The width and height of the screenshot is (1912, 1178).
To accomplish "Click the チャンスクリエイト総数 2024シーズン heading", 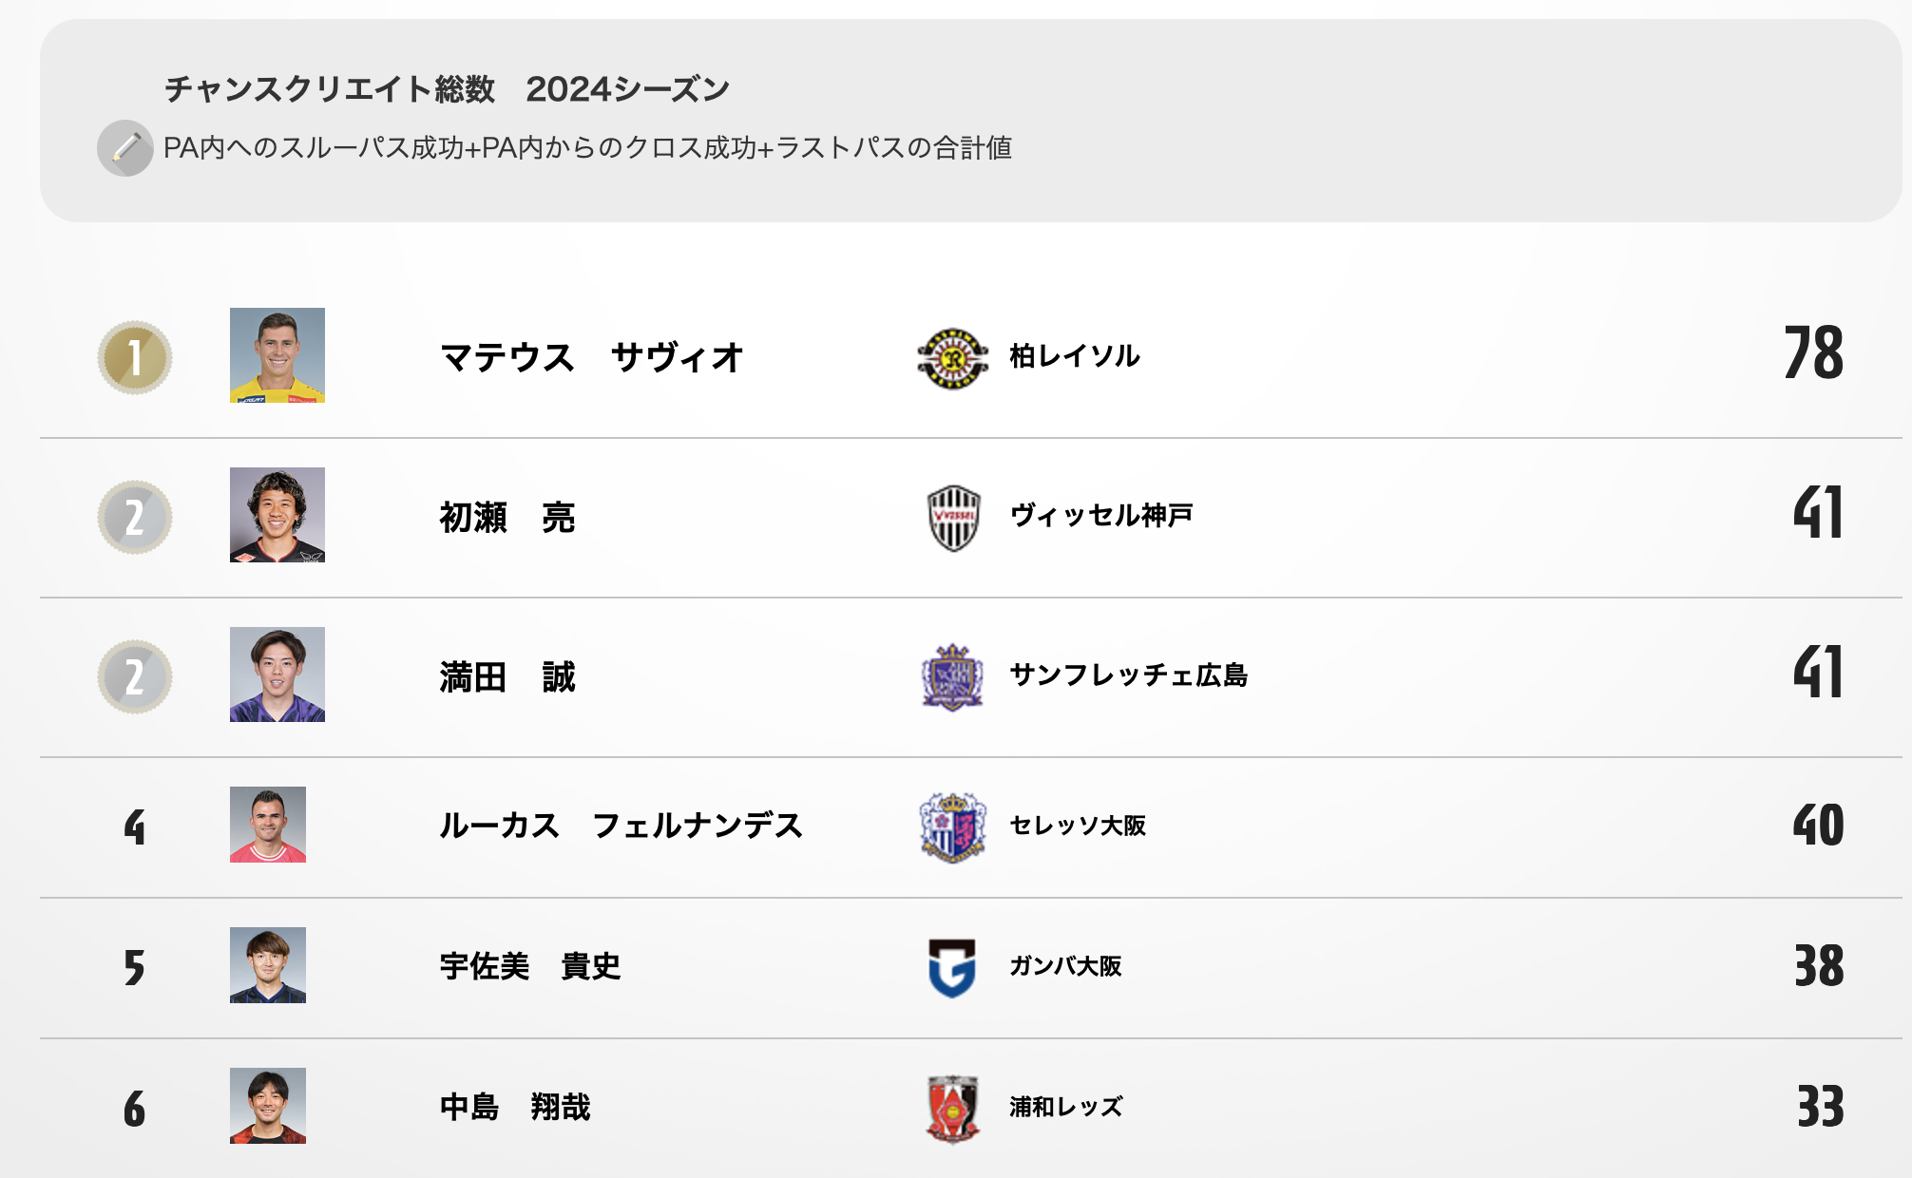I will (447, 89).
